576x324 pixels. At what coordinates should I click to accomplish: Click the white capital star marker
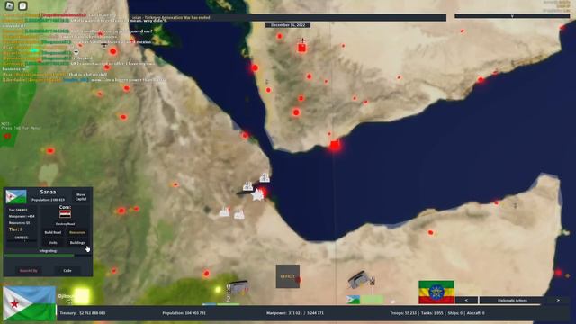[x=257, y=195]
